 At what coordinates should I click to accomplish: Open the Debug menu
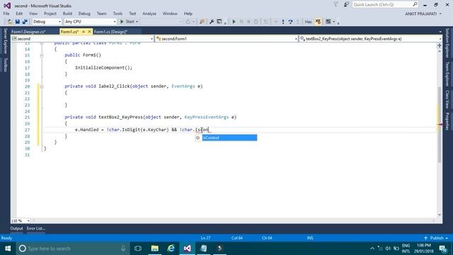point(84,13)
